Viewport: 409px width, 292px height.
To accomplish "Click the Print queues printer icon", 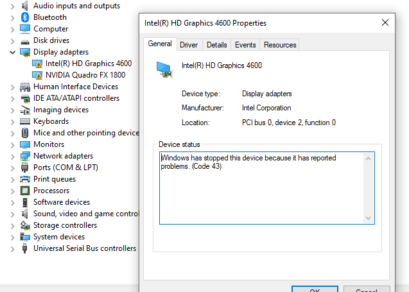I will [x=25, y=179].
